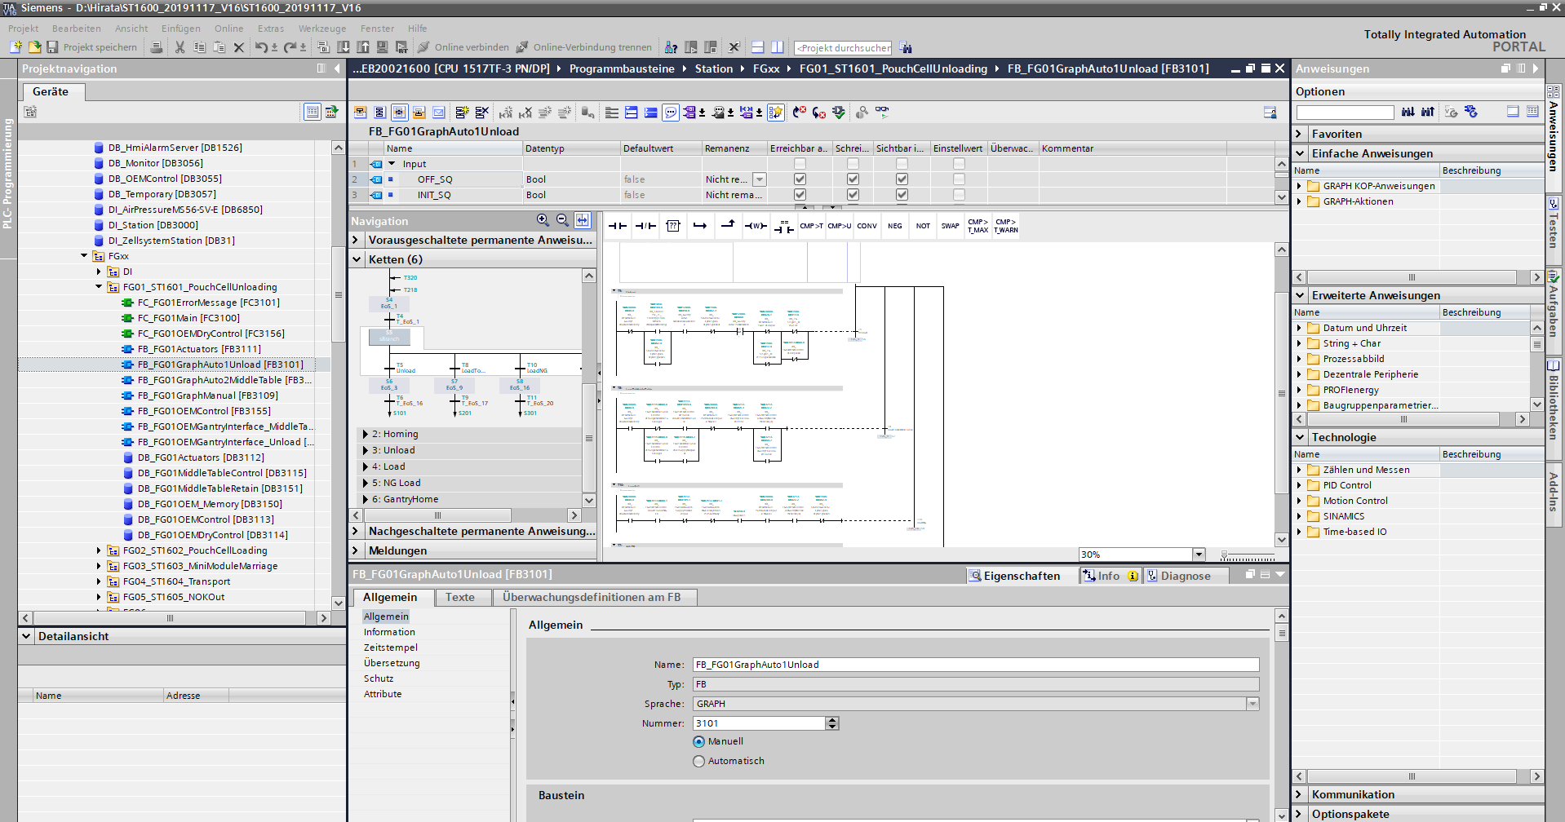Click the cut scissors icon

(x=180, y=47)
